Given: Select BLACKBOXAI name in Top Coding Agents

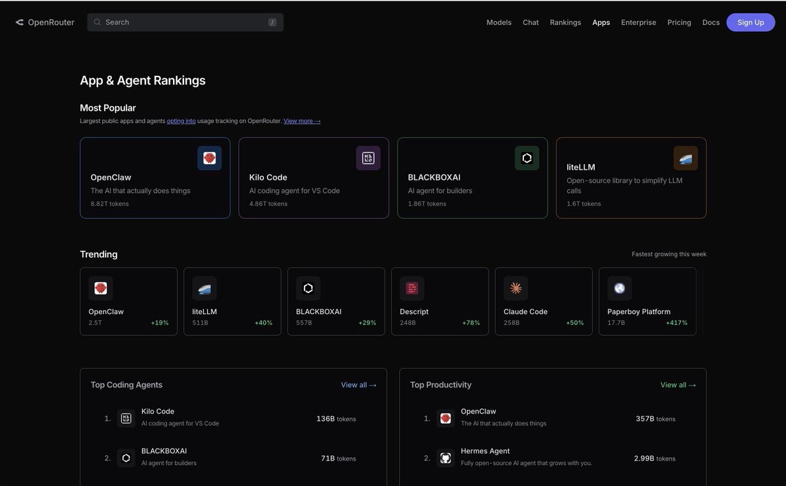Looking at the screenshot, I should click(x=164, y=451).
